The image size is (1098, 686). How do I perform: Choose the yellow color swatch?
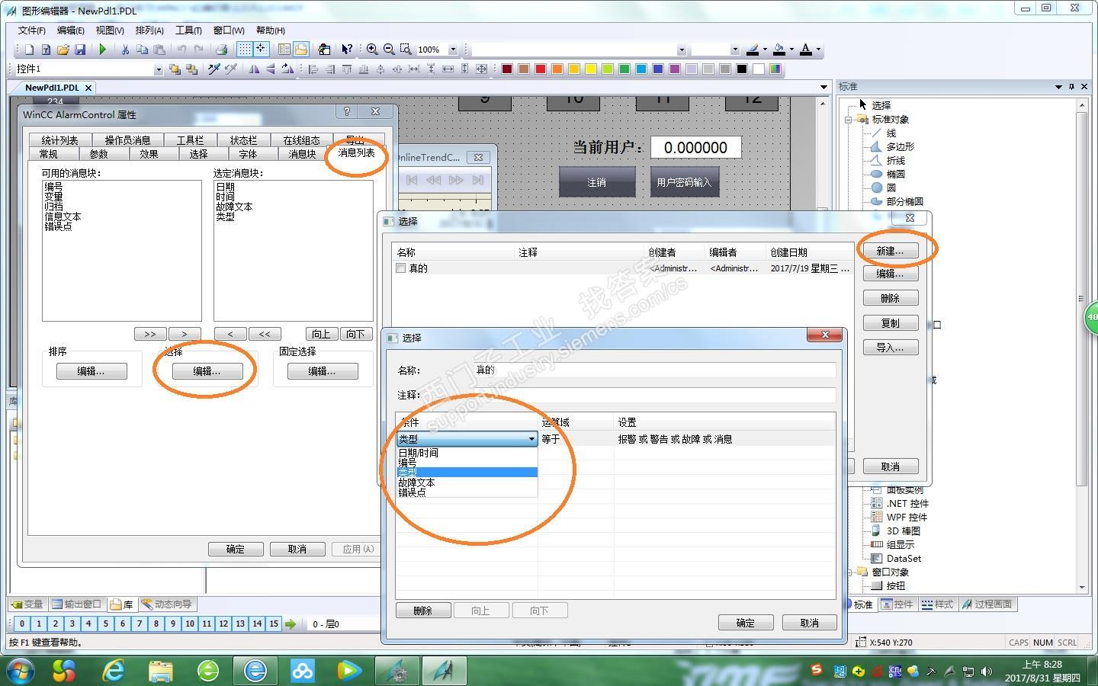(x=591, y=69)
